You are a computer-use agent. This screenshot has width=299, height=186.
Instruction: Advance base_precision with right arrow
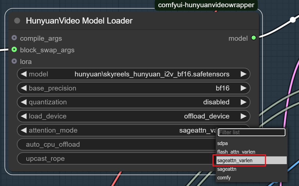tap(243, 88)
